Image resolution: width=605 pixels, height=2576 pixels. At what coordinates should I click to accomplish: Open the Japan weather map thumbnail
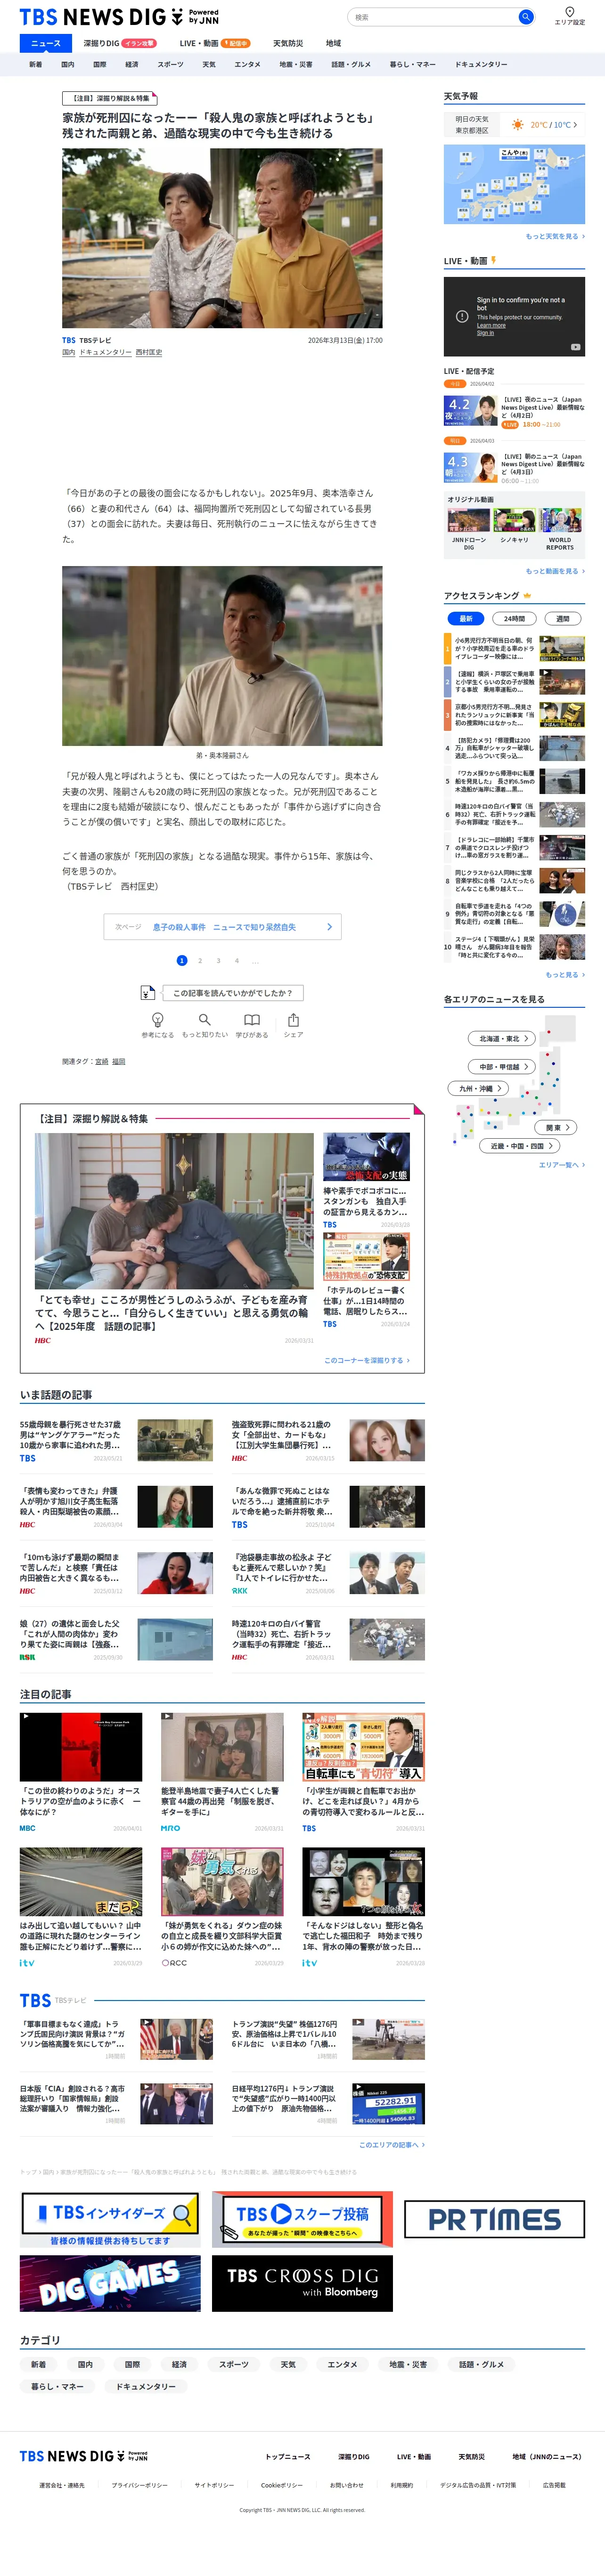pos(514,184)
